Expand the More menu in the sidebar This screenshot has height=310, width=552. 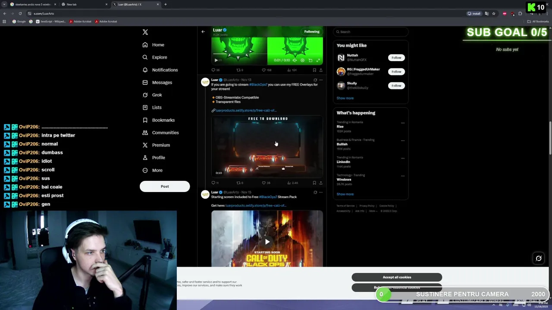click(x=153, y=170)
